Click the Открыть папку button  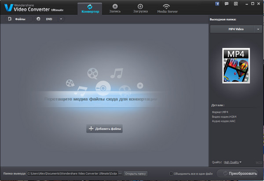pyautogui.click(x=135, y=174)
